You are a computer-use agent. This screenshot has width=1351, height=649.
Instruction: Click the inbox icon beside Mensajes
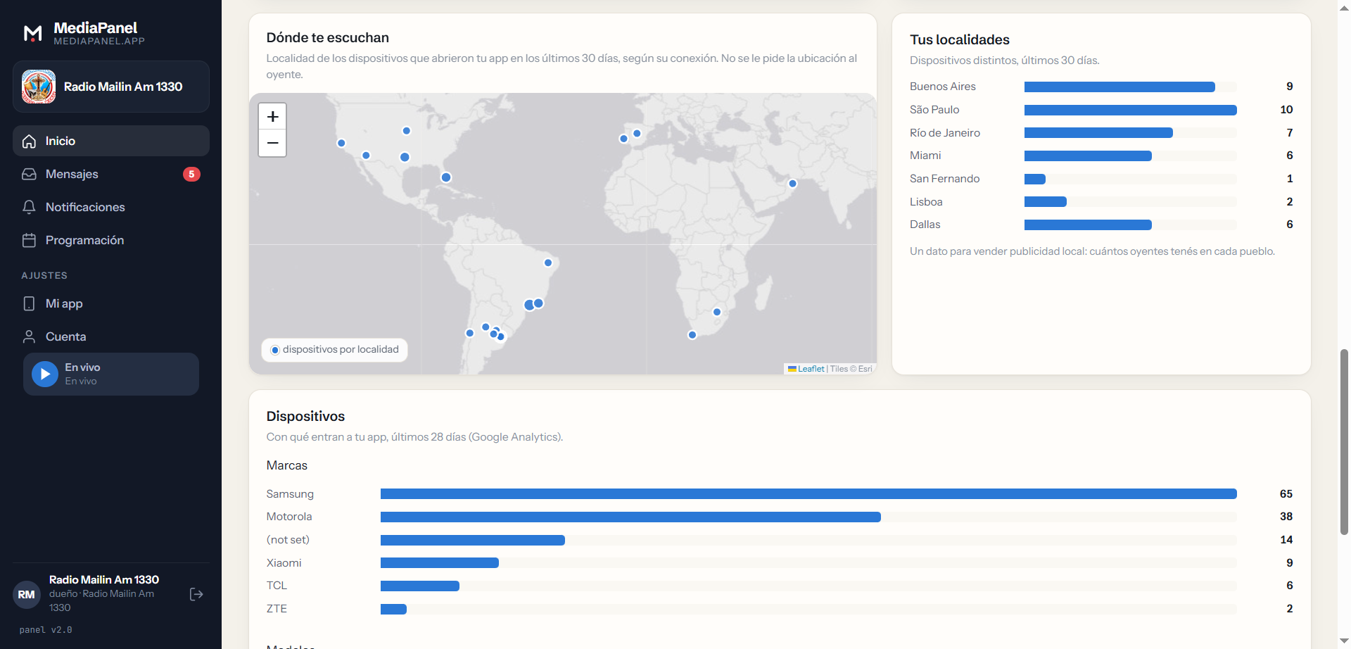(29, 174)
